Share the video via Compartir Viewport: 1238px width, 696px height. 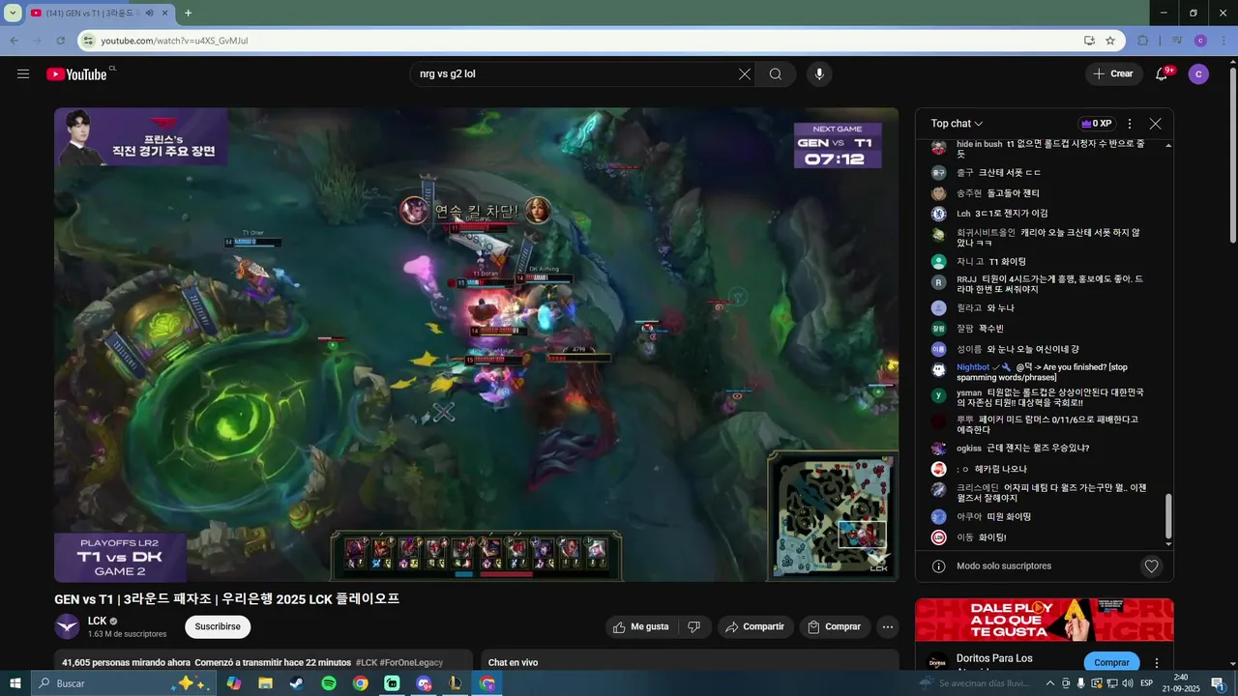pyautogui.click(x=755, y=626)
